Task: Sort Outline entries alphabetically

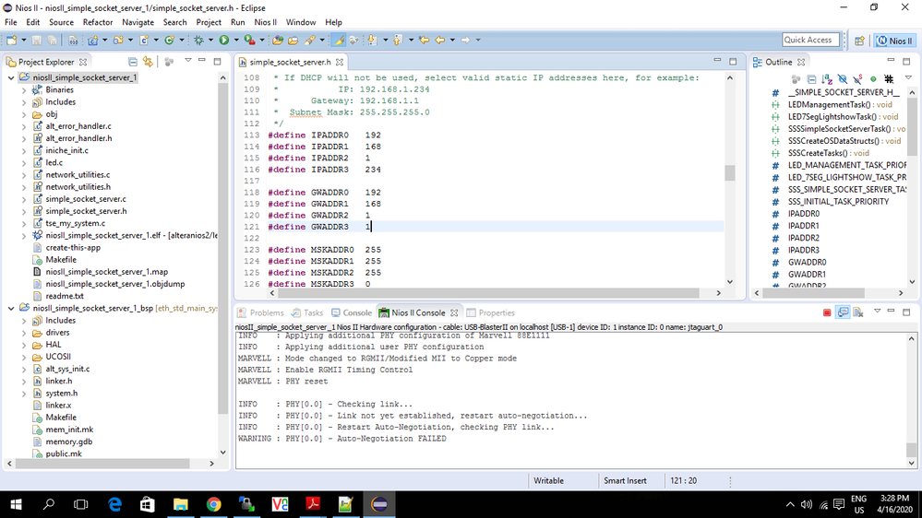Action: [x=827, y=80]
